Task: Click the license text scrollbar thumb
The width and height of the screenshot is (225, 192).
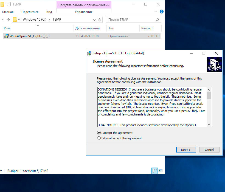Action: (209, 95)
